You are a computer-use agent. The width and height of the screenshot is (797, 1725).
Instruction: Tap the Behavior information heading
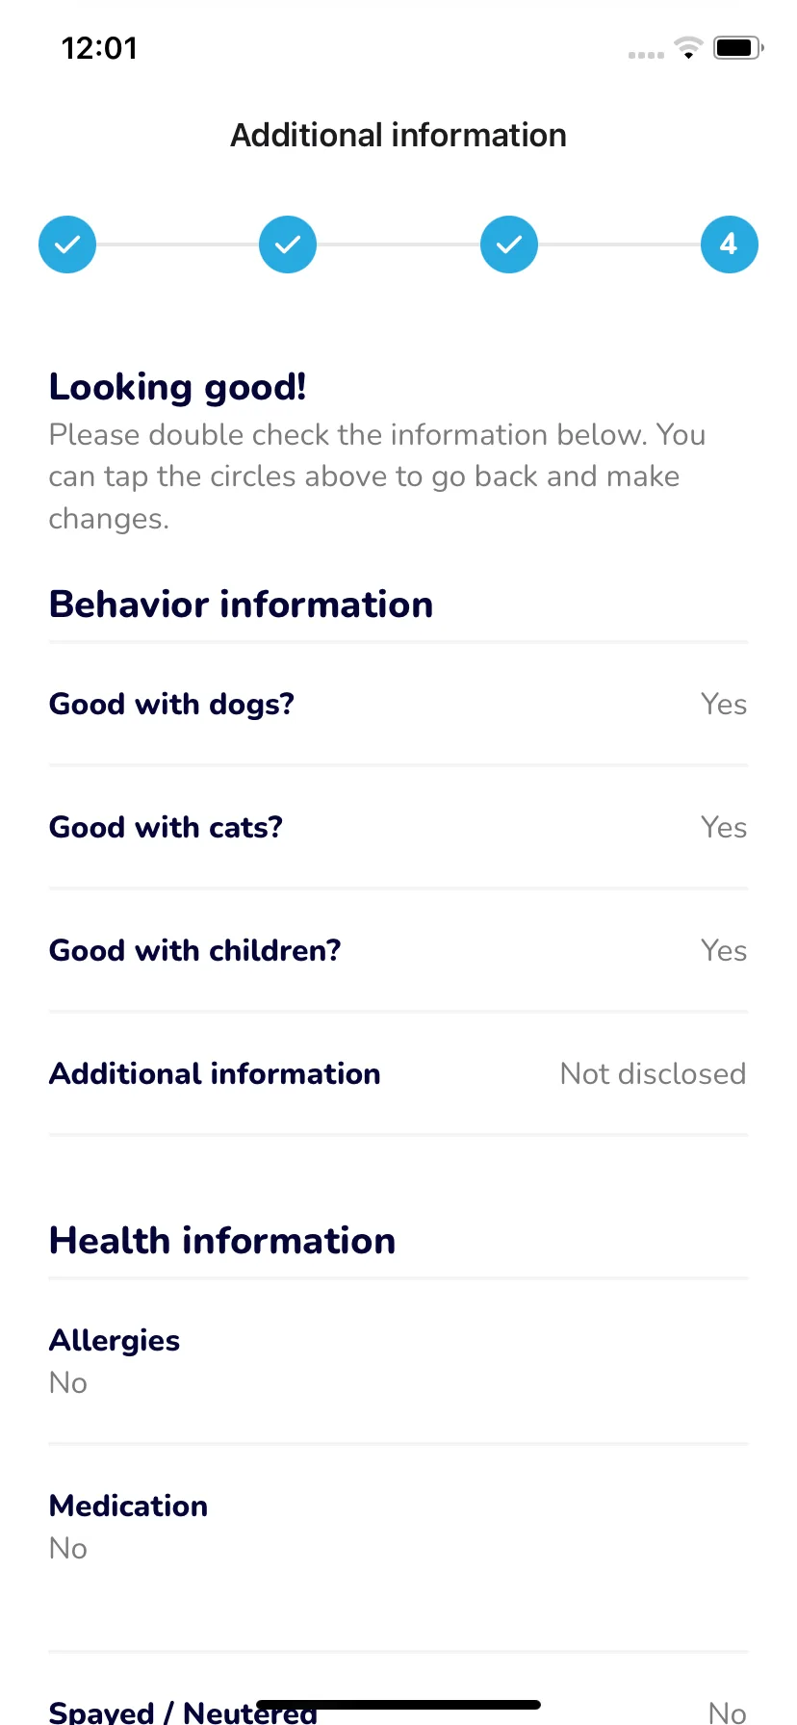click(242, 605)
